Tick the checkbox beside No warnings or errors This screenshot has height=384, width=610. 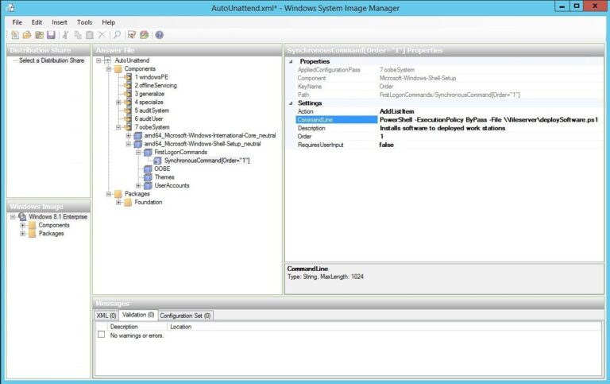(101, 335)
